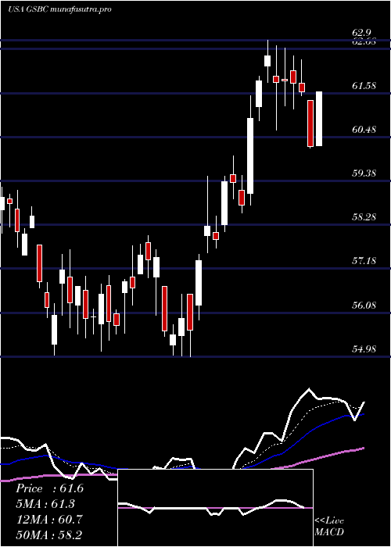The width and height of the screenshot is (391, 547).
Task: Select the 61.58 price level label
Action: tap(364, 85)
